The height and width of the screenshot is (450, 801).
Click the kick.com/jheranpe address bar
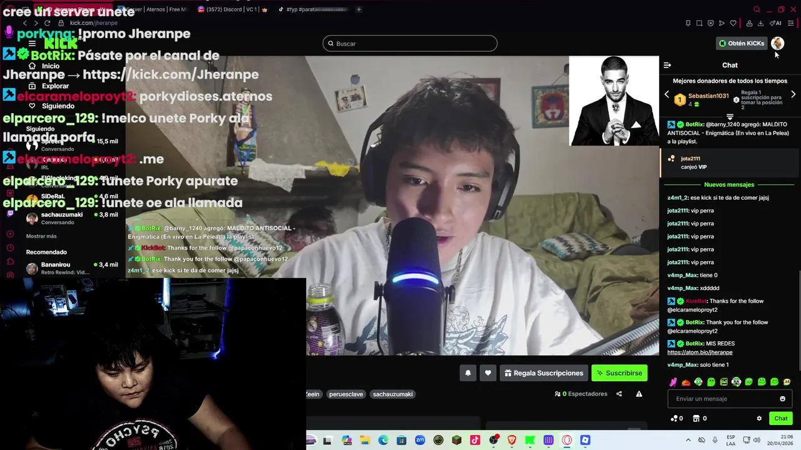click(94, 23)
